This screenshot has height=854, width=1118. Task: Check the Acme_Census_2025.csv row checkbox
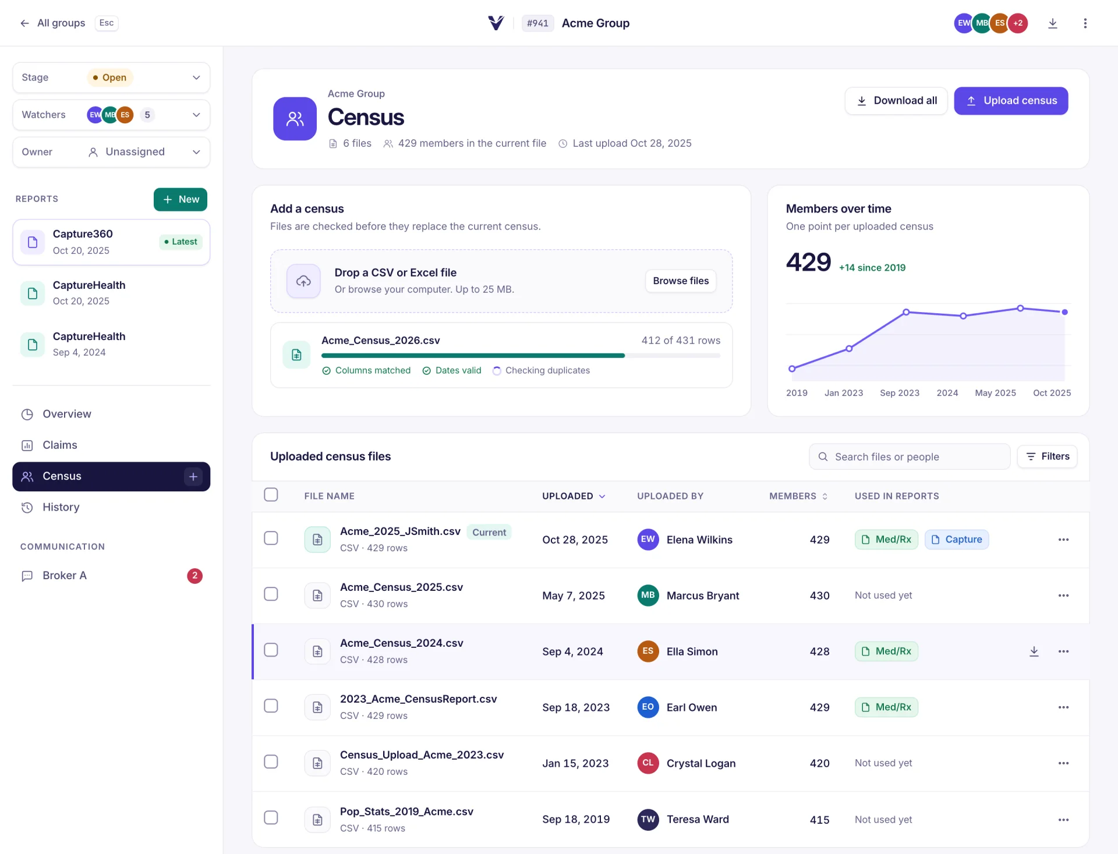click(271, 594)
